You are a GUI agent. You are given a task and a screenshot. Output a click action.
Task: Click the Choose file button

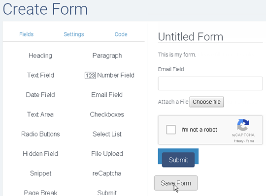click(206, 102)
